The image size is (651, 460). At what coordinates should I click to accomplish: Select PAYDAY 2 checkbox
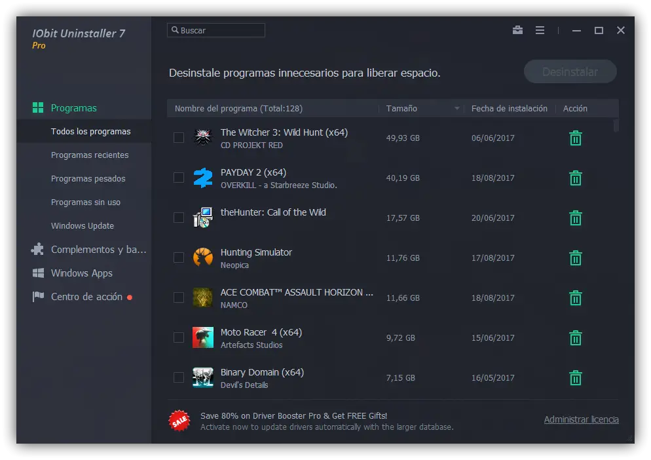[x=179, y=178]
